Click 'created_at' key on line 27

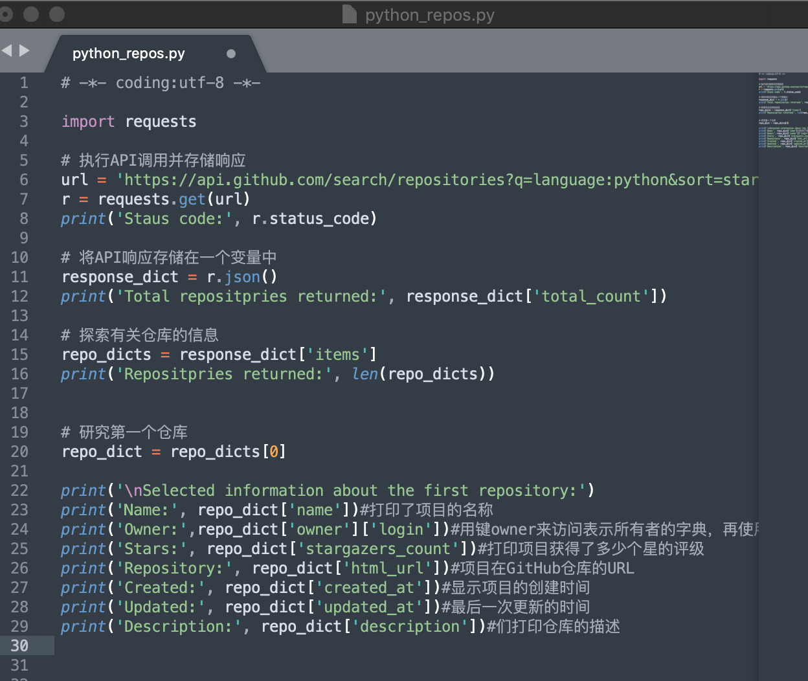click(369, 588)
